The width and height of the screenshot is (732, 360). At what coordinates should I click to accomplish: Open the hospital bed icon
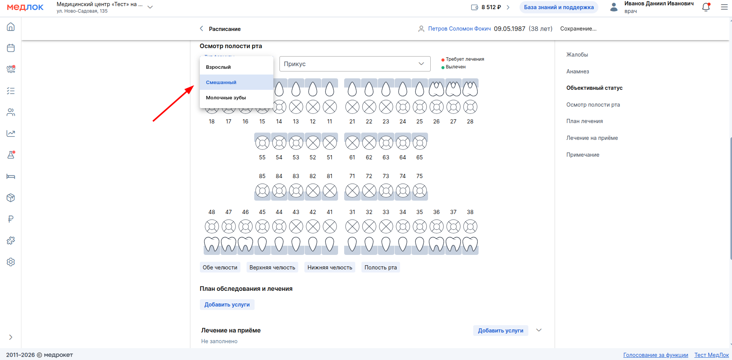[11, 177]
